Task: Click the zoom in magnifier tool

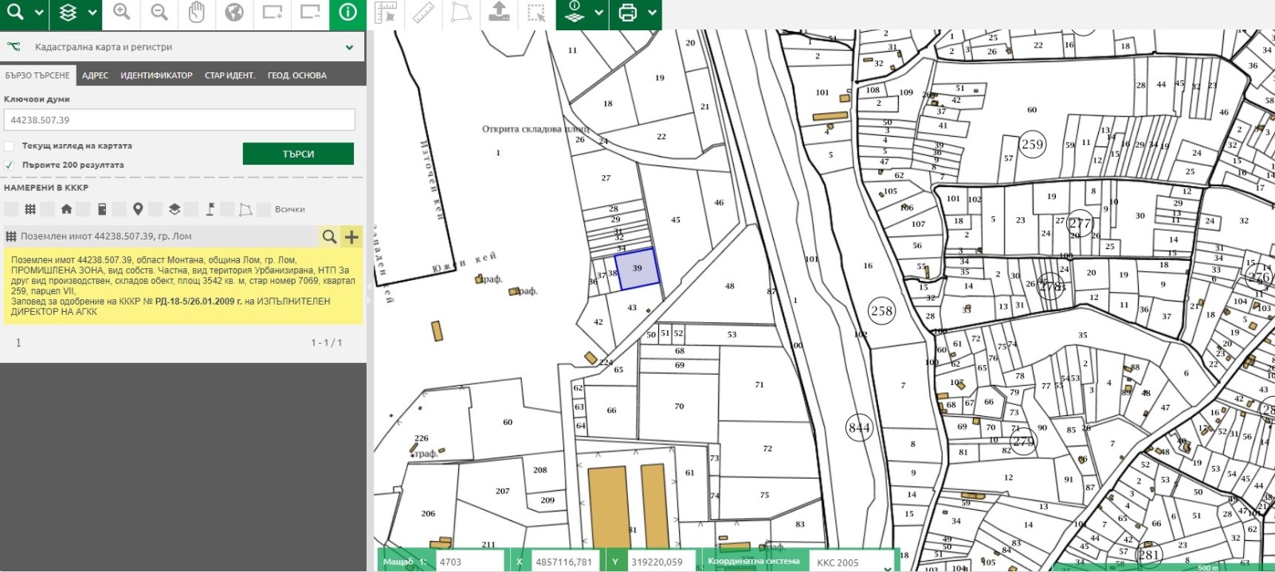Action: 121,12
